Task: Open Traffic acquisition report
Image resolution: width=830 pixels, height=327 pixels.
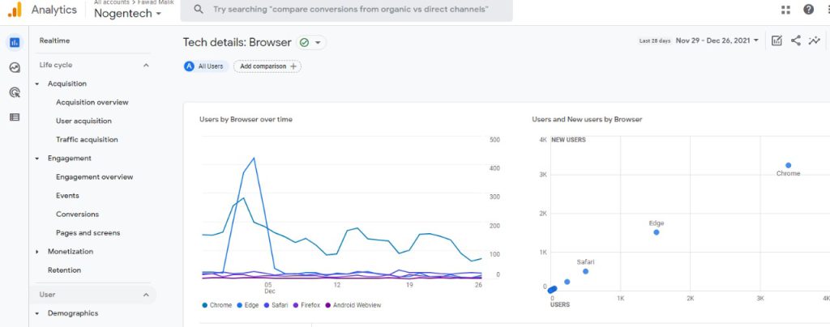Action: pos(87,139)
